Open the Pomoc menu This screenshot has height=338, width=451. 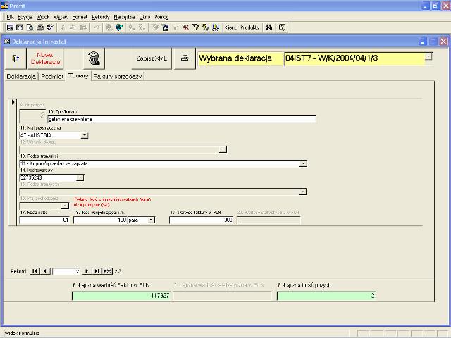point(161,17)
